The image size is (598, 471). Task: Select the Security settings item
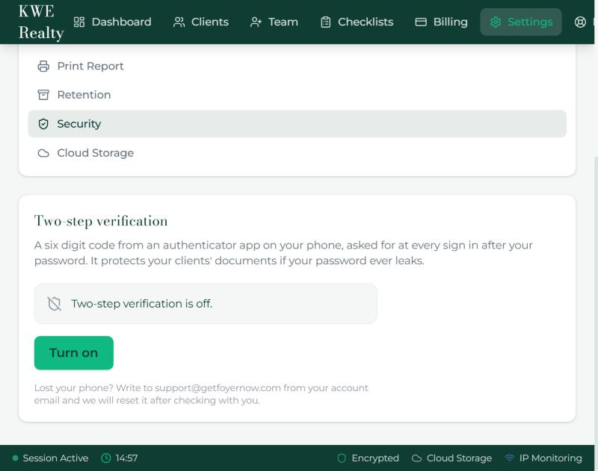[x=297, y=124]
